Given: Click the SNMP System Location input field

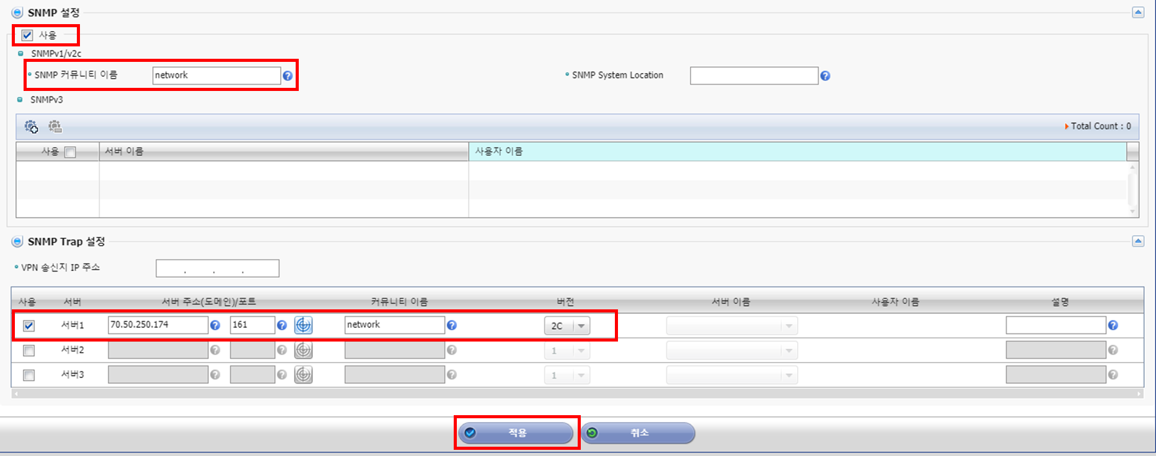Looking at the screenshot, I should coord(754,75).
